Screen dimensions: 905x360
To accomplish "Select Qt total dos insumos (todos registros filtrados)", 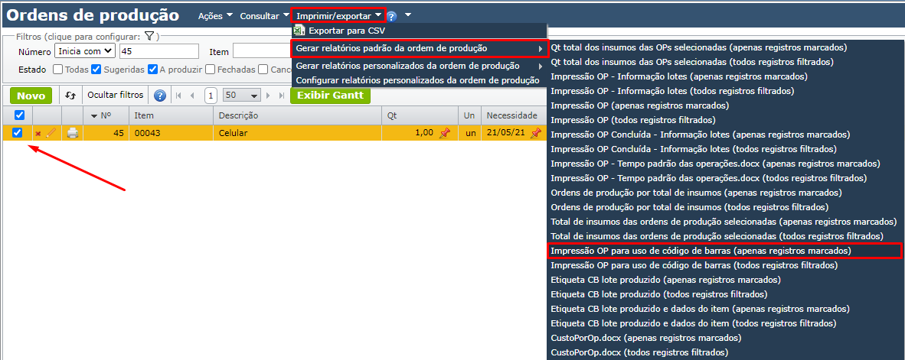I will [x=692, y=62].
